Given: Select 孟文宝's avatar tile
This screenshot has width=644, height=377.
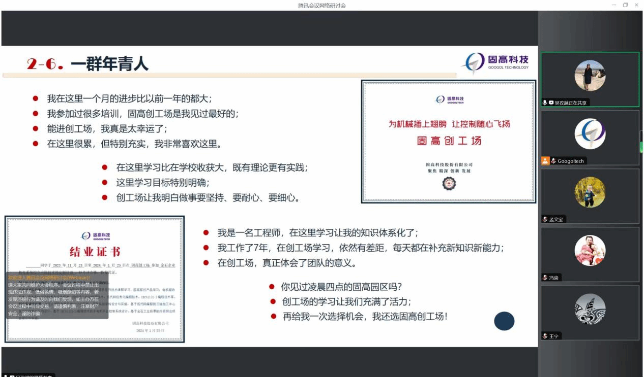Looking at the screenshot, I should (x=590, y=192).
